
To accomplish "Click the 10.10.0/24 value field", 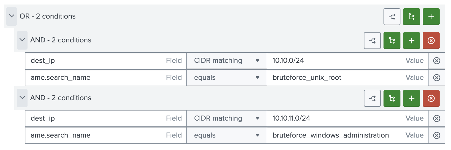I will 336,61.
